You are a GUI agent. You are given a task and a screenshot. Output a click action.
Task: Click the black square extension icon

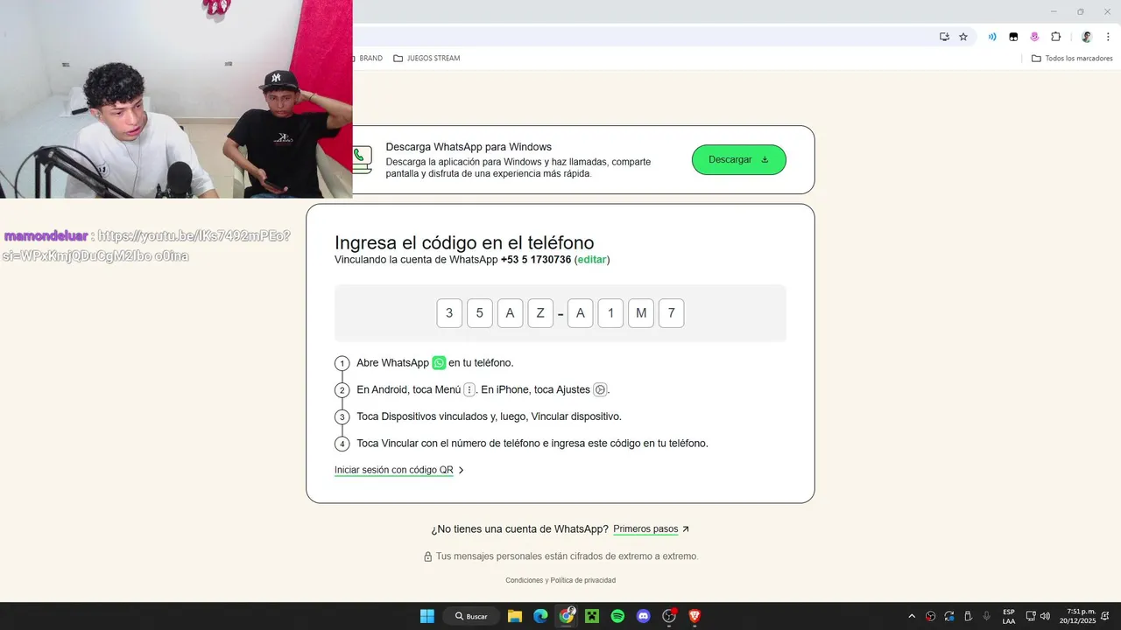coord(1013,37)
